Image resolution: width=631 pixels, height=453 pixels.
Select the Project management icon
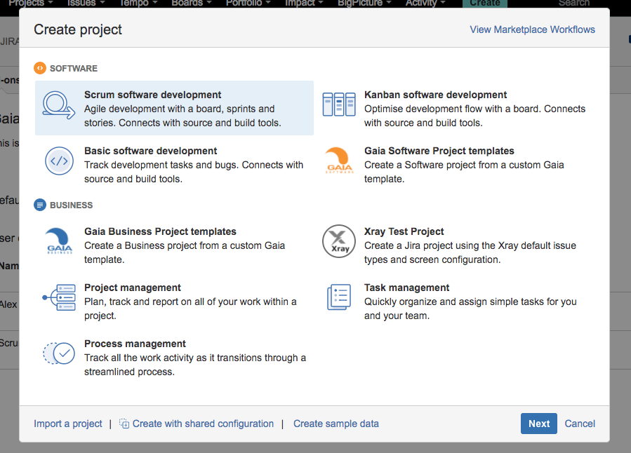[59, 297]
